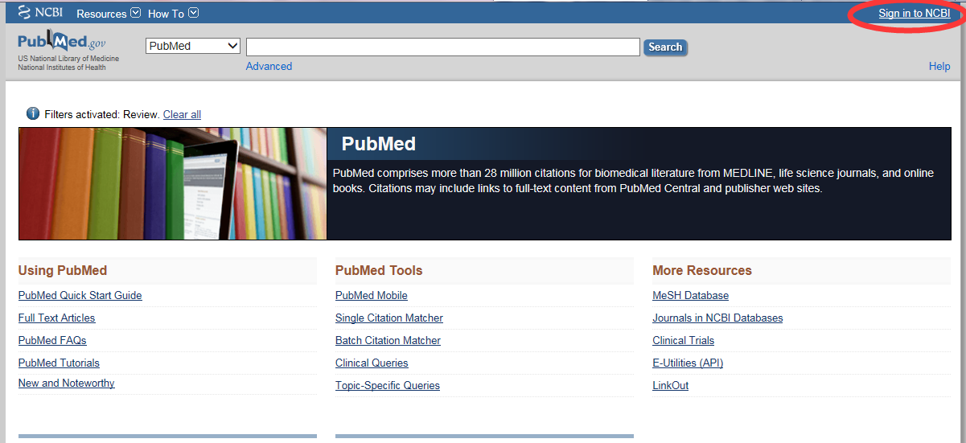The width and height of the screenshot is (966, 443).
Task: Click the bookshelf banner image
Action: (172, 183)
